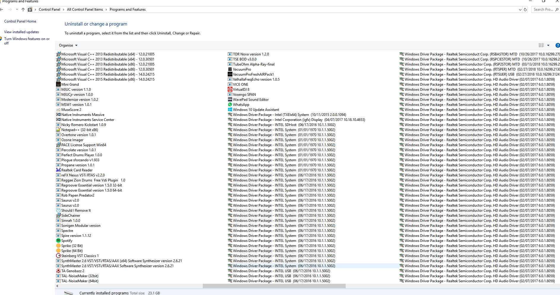Click the Back arrow navigation button
560x295 pixels.
[2, 9]
